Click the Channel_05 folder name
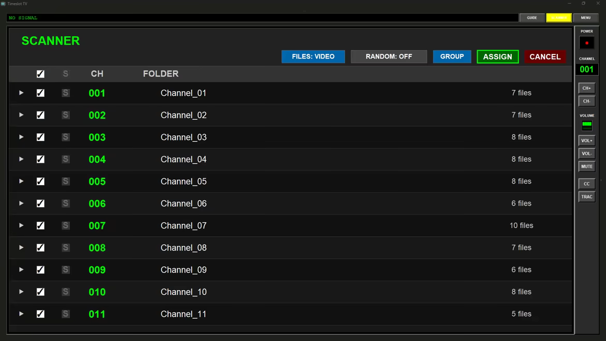The height and width of the screenshot is (341, 606). point(183,181)
